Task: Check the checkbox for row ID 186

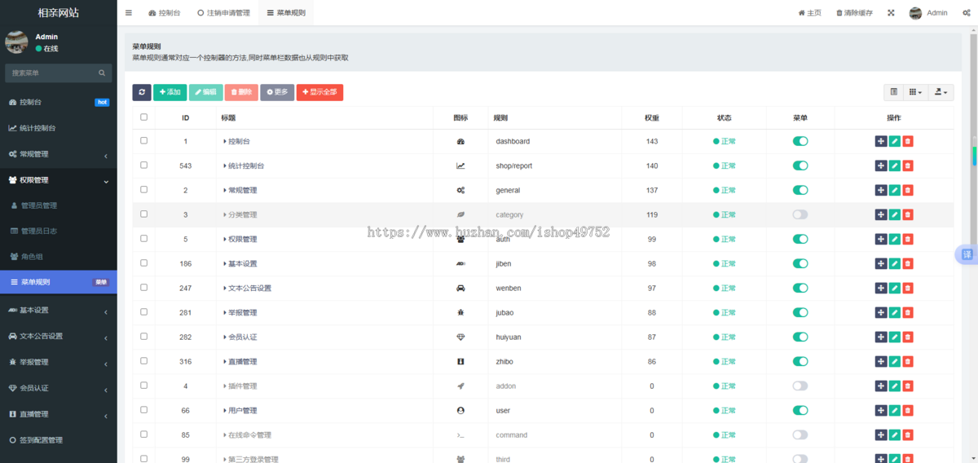Action: click(x=144, y=262)
